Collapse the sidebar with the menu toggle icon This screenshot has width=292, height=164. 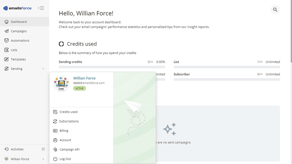(41, 8)
